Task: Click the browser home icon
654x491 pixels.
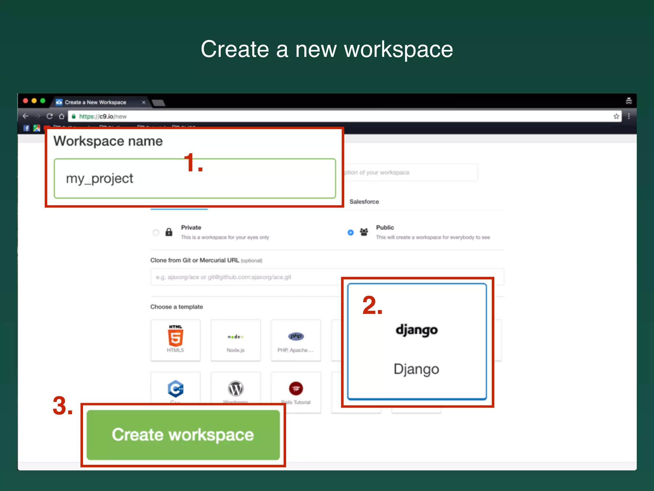Action: (62, 116)
